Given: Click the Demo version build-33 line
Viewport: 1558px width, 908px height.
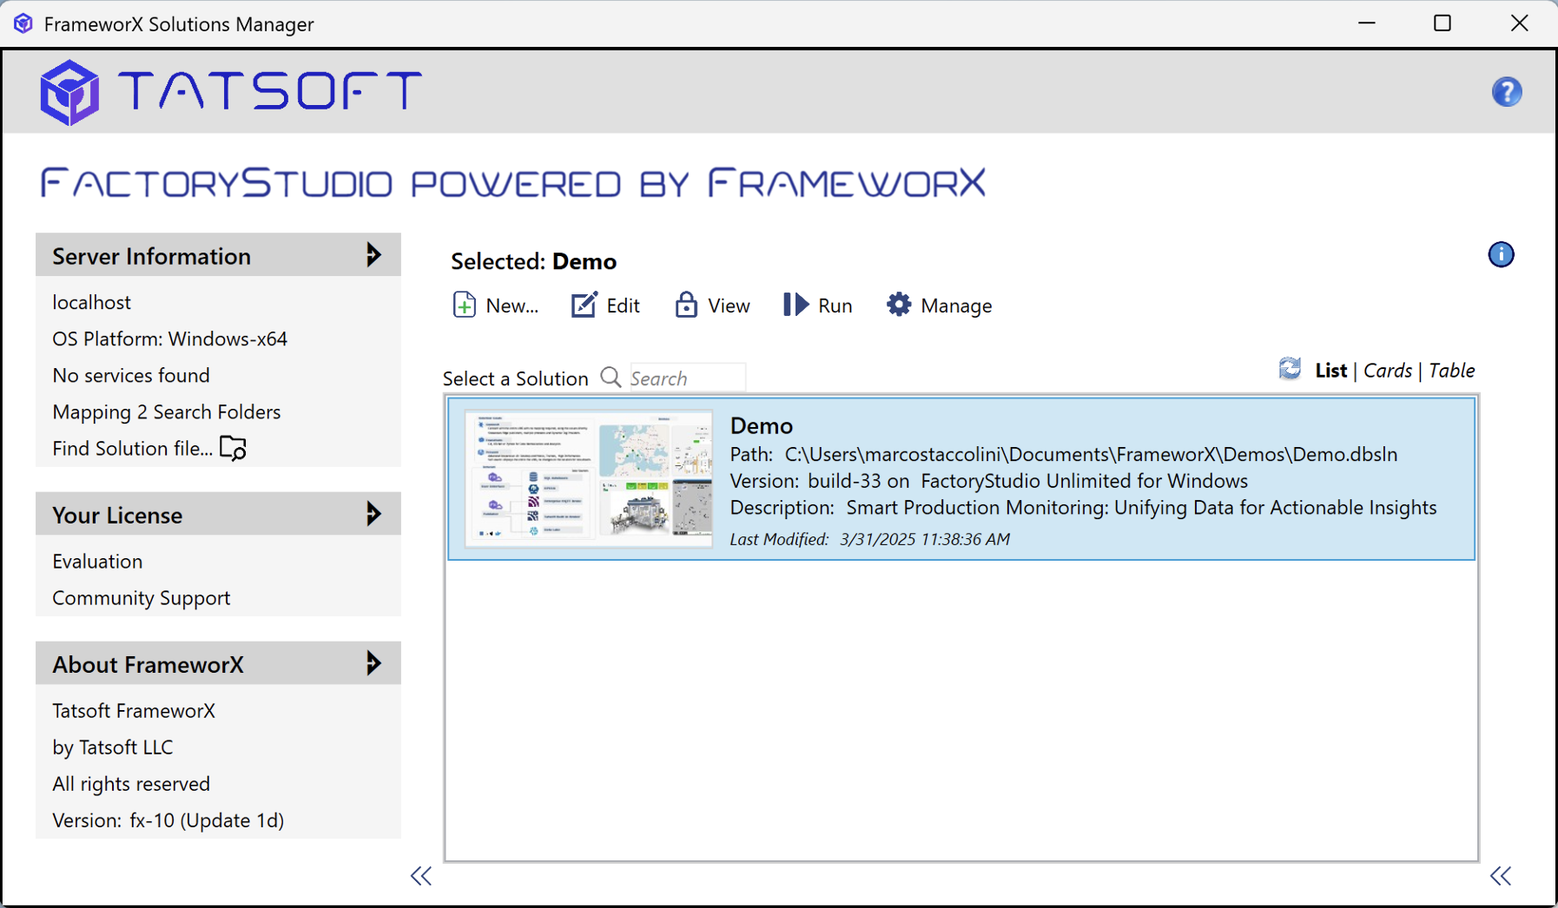Looking at the screenshot, I should click(x=989, y=481).
